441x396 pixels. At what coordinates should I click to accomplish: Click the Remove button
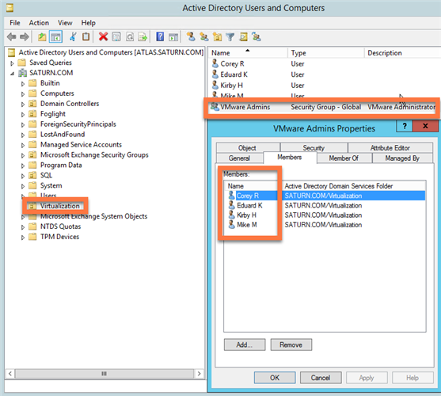pos(291,345)
